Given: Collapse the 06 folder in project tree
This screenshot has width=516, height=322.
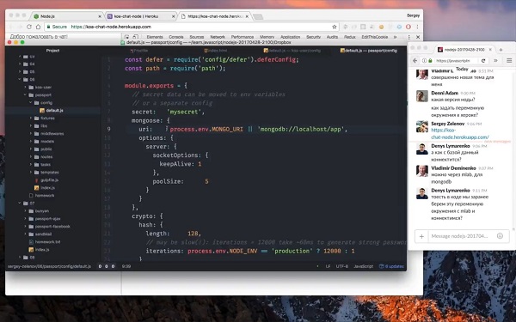Looking at the screenshot, I should click(x=20, y=79).
